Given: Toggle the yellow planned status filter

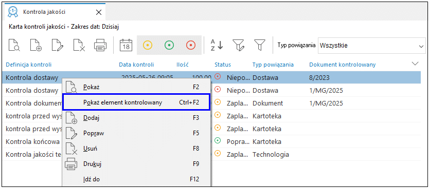Looking at the screenshot, I should coord(148,45).
